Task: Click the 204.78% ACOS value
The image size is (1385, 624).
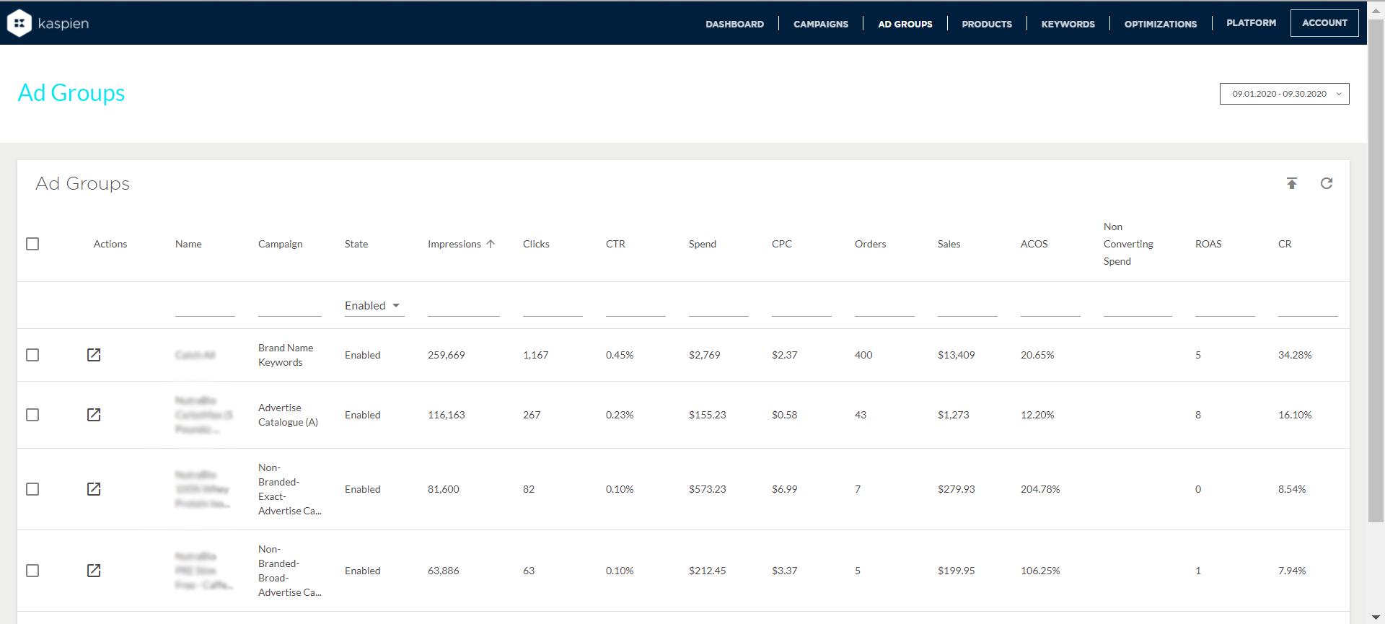Action: [x=1040, y=489]
